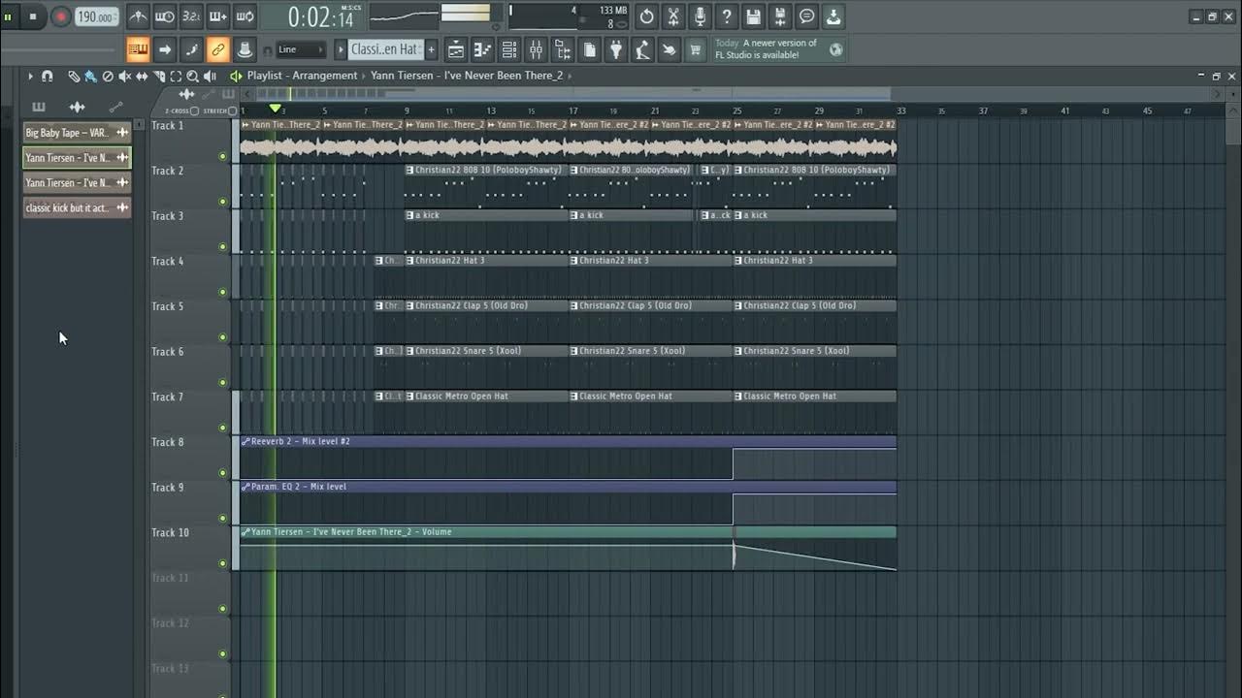This screenshot has width=1242, height=698.
Task: Mute Track 2 with green dot
Action: (x=222, y=202)
